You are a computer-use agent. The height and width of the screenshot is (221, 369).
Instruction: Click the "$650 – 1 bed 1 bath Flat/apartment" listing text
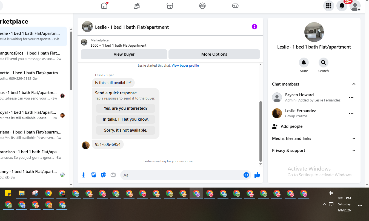click(x=119, y=46)
